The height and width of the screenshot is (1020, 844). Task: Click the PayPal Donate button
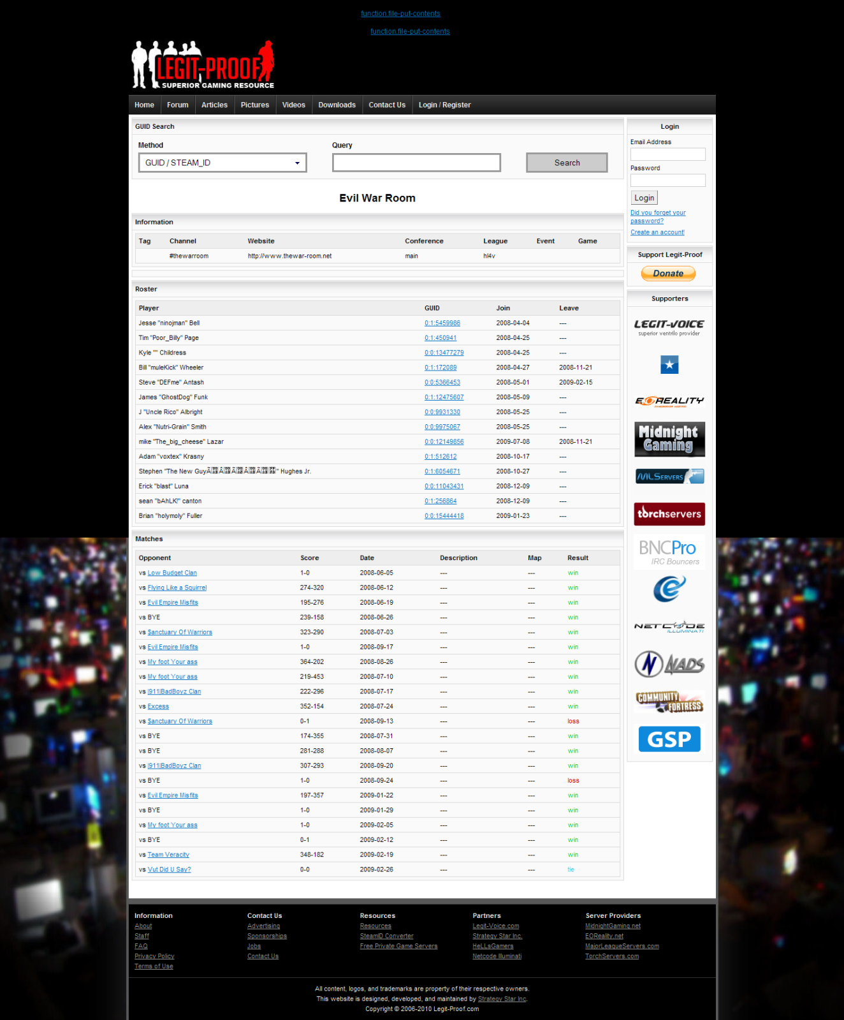click(668, 274)
